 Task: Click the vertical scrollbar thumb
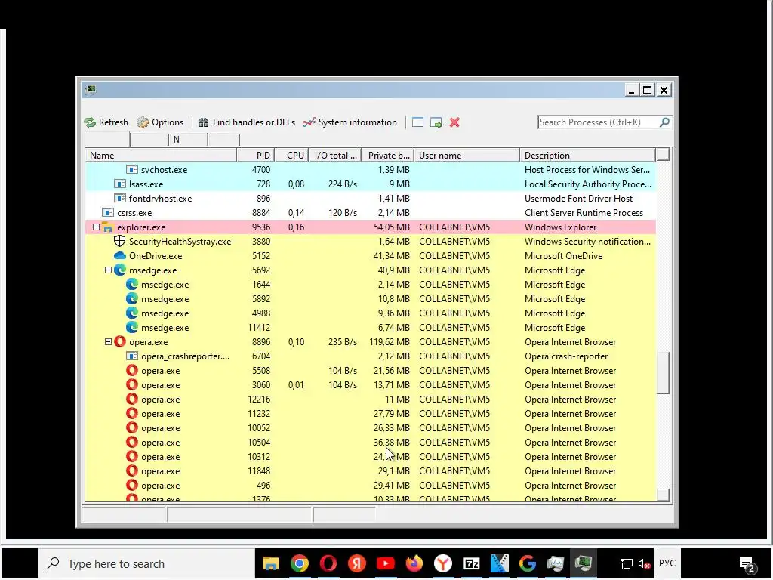click(663, 372)
